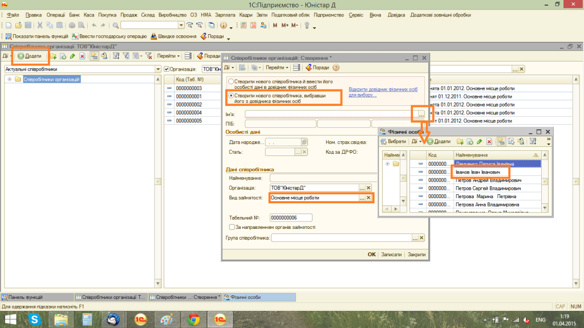The width and height of the screenshot is (584, 328).
Task: Select employee code 0000000003 in the list
Action: [189, 88]
